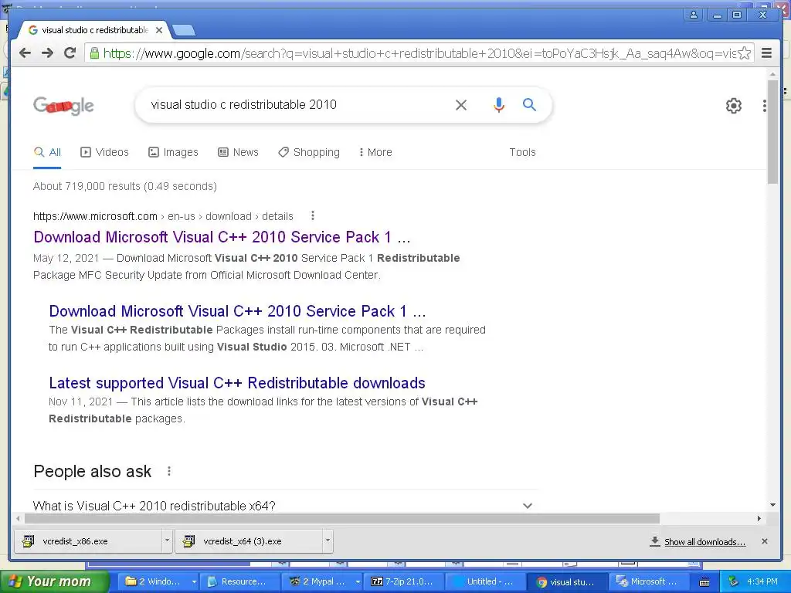Click Show all downloads link
Viewport: 791px width, 593px height.
704,541
